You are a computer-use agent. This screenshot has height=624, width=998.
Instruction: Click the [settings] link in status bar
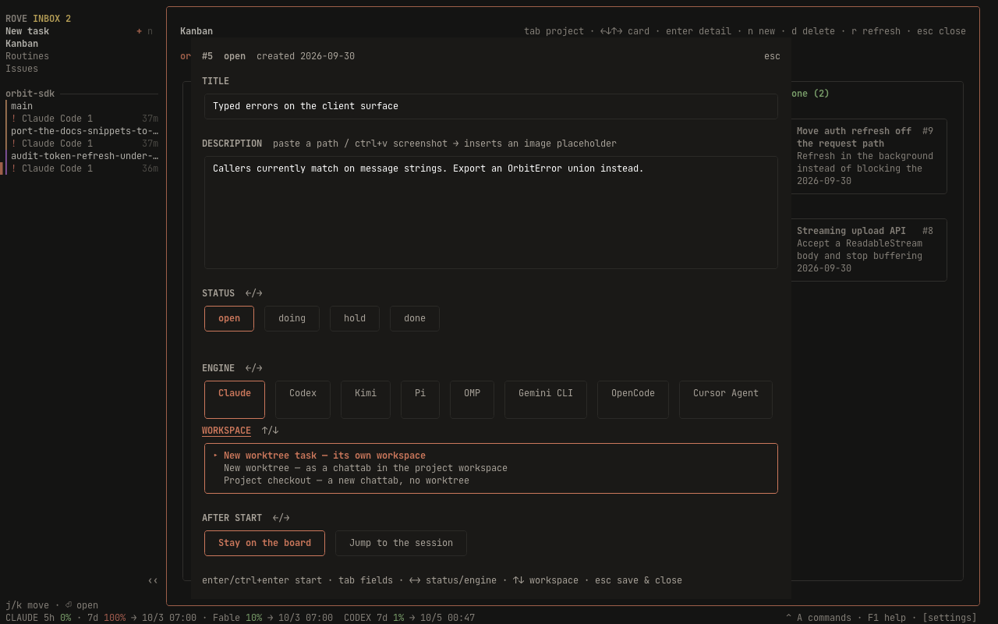pyautogui.click(x=950, y=618)
